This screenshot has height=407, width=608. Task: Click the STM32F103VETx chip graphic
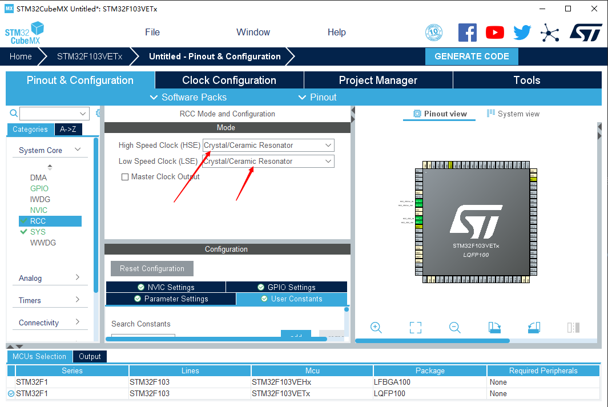click(x=476, y=222)
